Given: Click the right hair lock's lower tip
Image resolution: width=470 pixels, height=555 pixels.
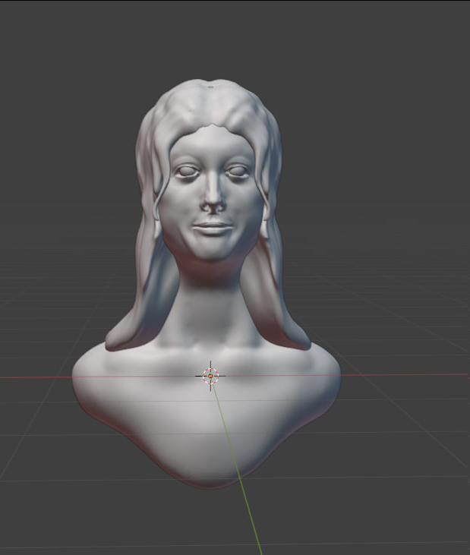Looking at the screenshot, I should coord(301,343).
